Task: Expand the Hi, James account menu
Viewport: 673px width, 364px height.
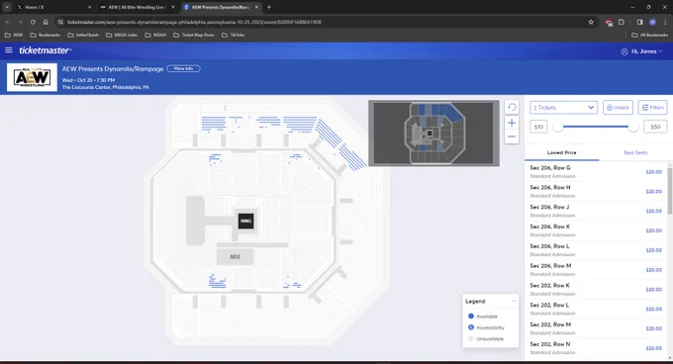Action: [x=641, y=51]
